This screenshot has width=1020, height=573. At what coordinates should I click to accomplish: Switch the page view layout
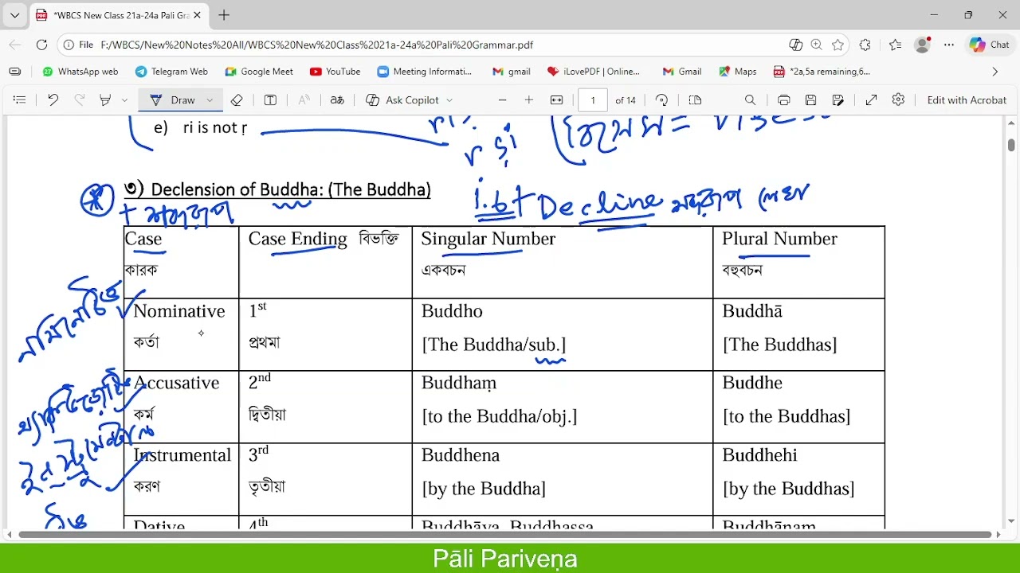point(695,100)
